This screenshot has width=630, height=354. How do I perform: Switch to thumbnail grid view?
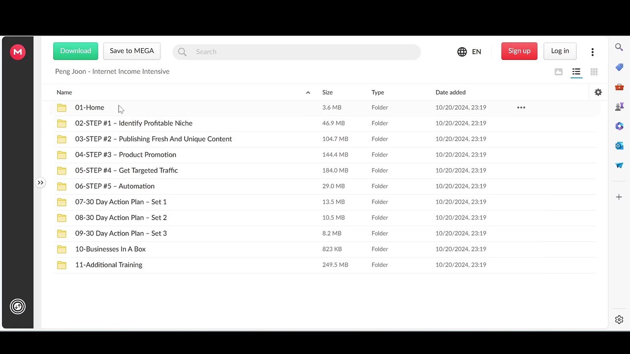pos(594,72)
